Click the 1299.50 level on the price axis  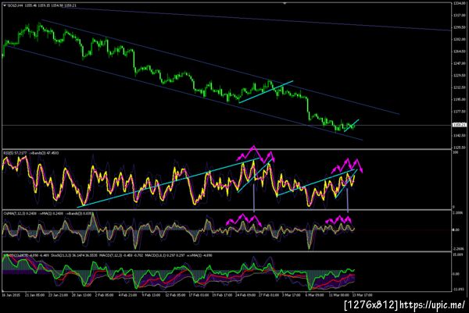click(459, 27)
